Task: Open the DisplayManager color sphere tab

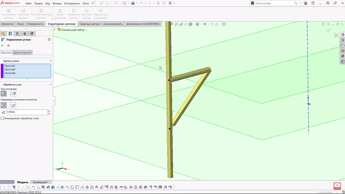Action: (x=32, y=34)
